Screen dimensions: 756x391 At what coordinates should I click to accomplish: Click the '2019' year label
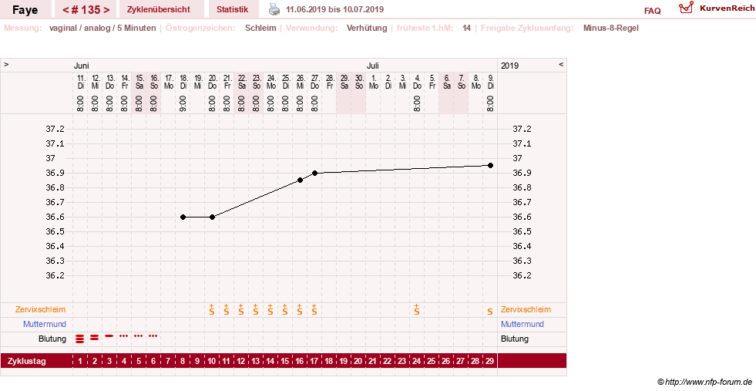click(509, 66)
